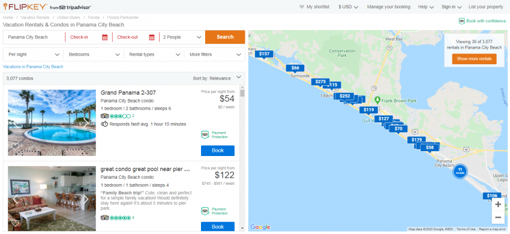Click Payment Protection icon on Grand Panama listing
Viewport: 510px width, 234px height.
pyautogui.click(x=205, y=134)
